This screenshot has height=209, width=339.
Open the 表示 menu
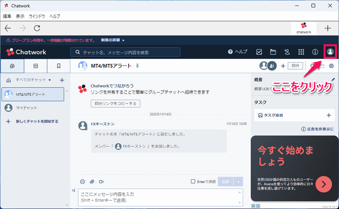click(20, 16)
